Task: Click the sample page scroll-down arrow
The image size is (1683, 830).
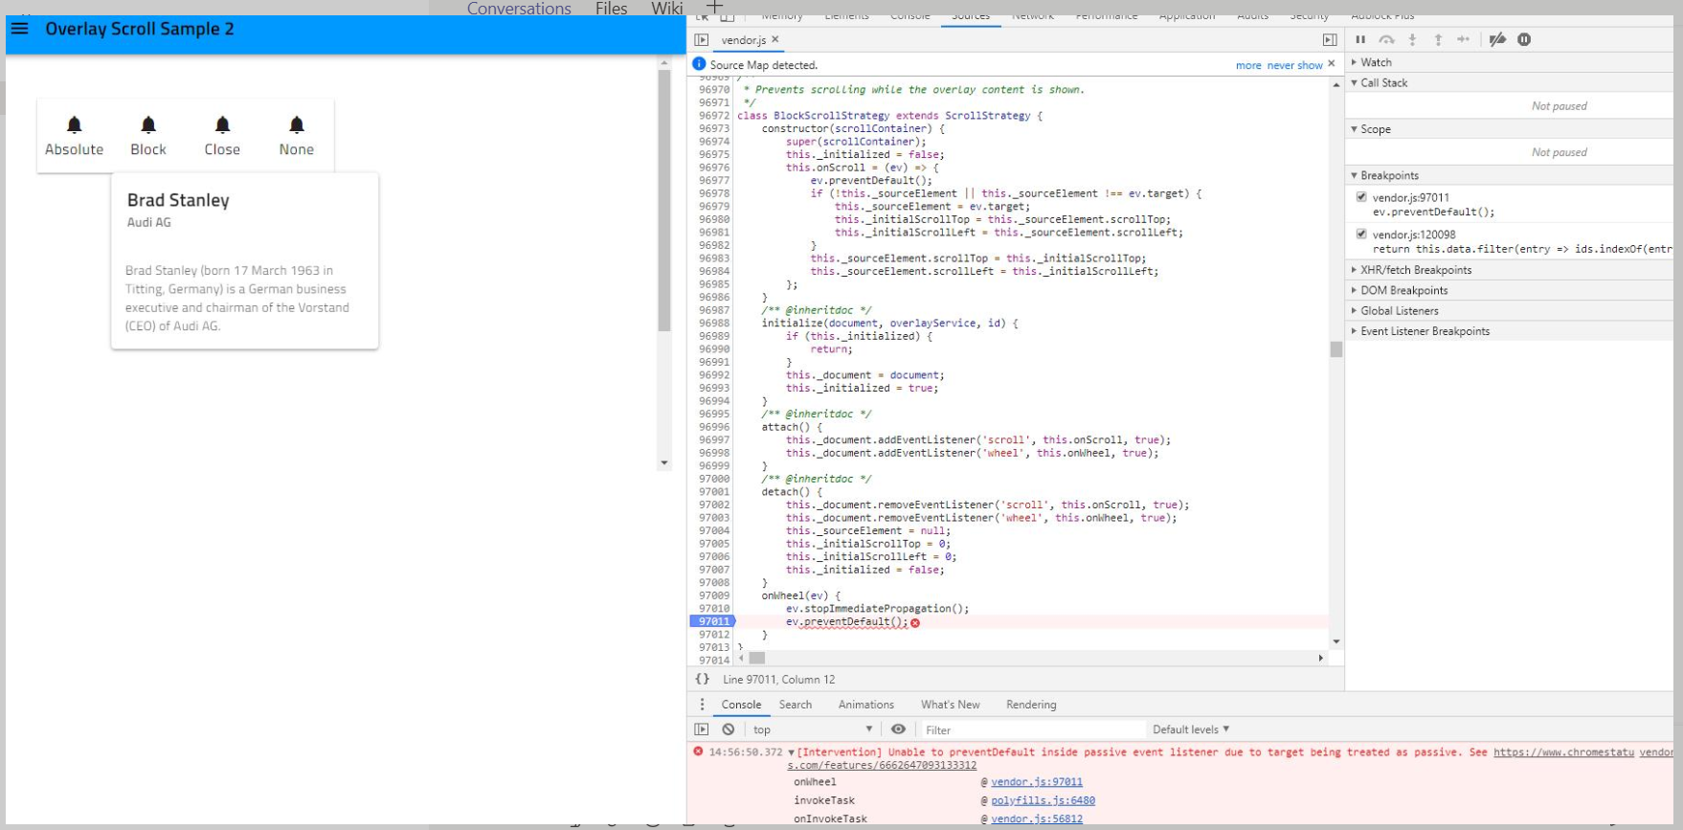Action: (x=664, y=463)
